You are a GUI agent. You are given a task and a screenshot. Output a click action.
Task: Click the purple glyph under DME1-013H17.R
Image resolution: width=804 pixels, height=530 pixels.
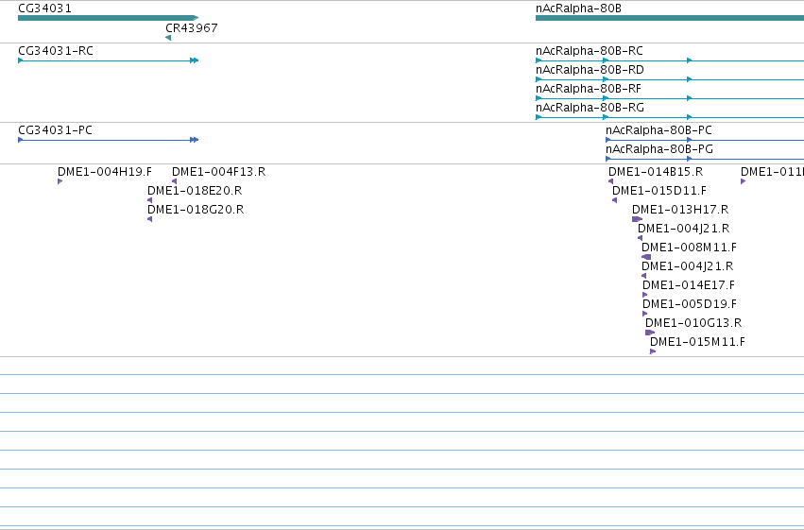637,219
